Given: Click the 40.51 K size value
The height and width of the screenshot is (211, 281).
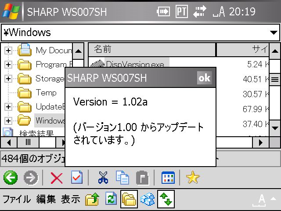Looking at the screenshot, I should pos(256,79).
